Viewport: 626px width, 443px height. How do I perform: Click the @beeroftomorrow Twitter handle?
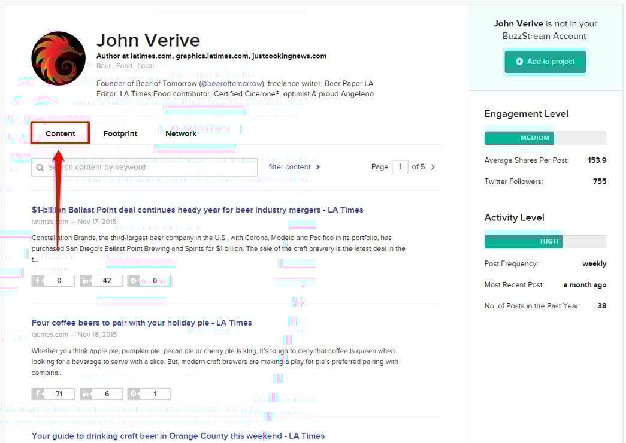(x=232, y=83)
